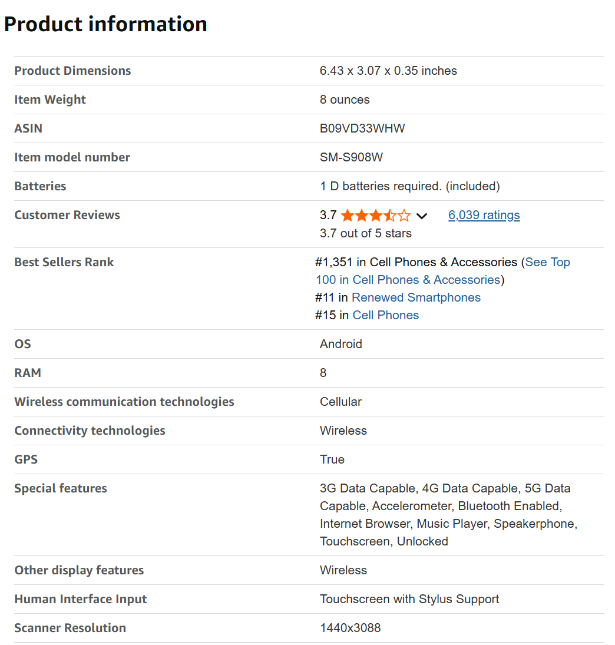Click the Batteries row label
This screenshot has width=615, height=645.
pos(40,186)
